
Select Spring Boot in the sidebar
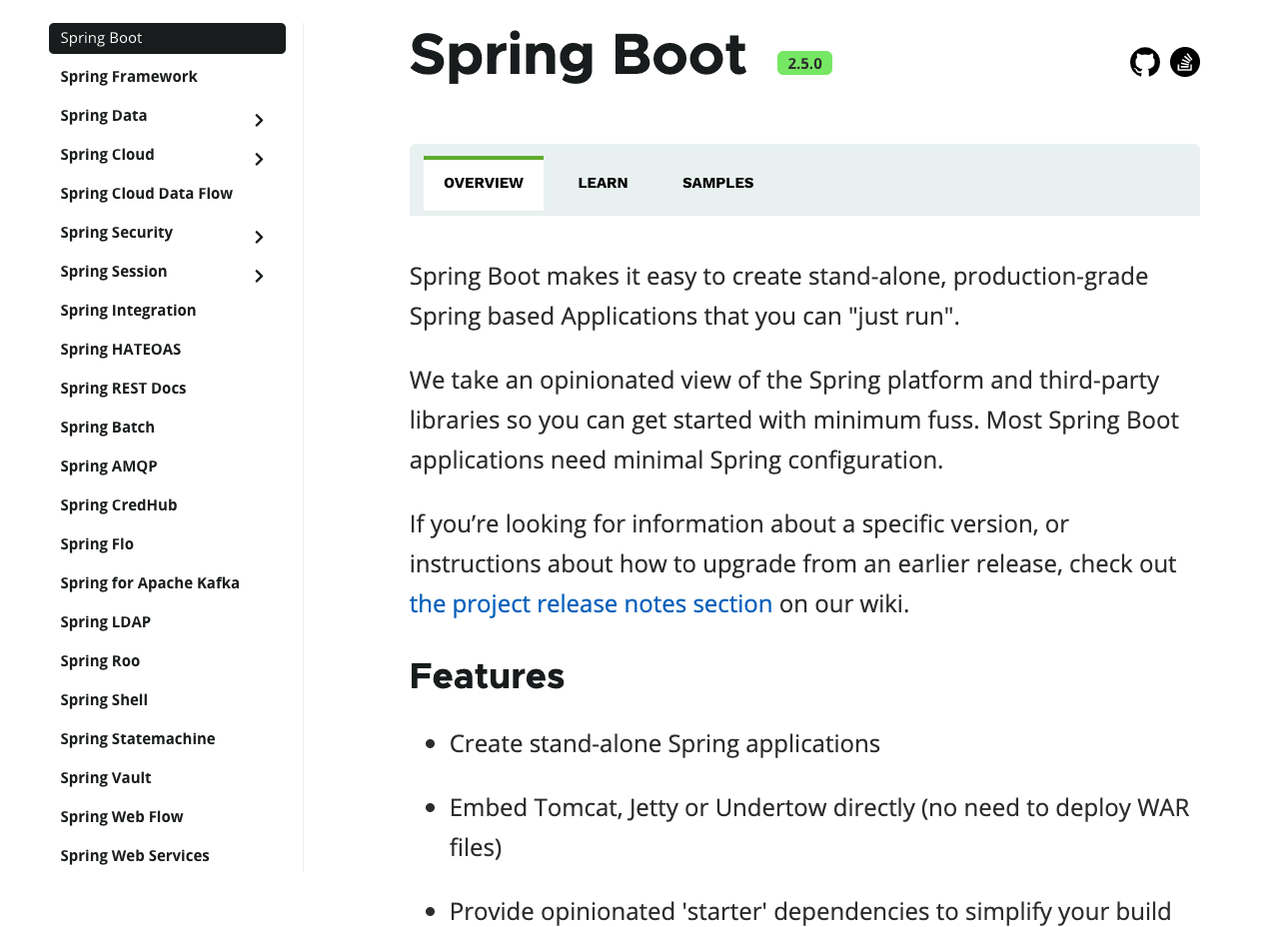click(167, 38)
